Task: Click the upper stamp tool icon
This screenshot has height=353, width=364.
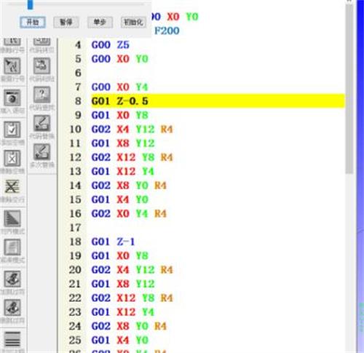Action: click(12, 279)
